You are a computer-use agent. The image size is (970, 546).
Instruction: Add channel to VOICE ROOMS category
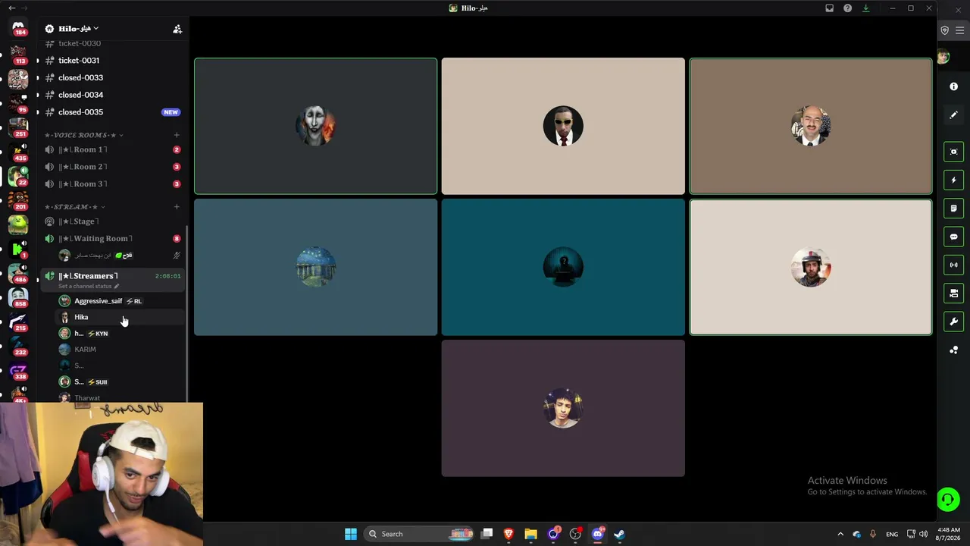[177, 135]
